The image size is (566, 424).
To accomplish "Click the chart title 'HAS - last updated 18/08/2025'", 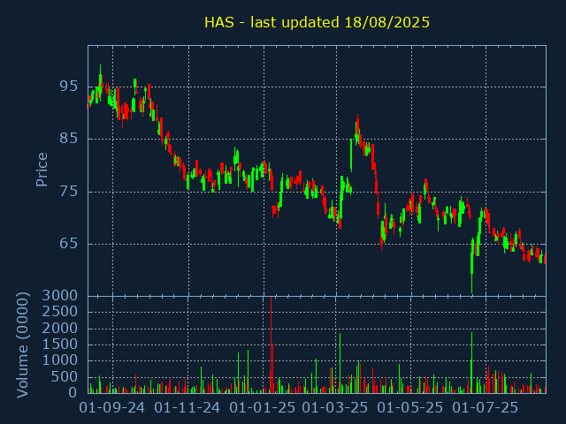I will pos(317,22).
